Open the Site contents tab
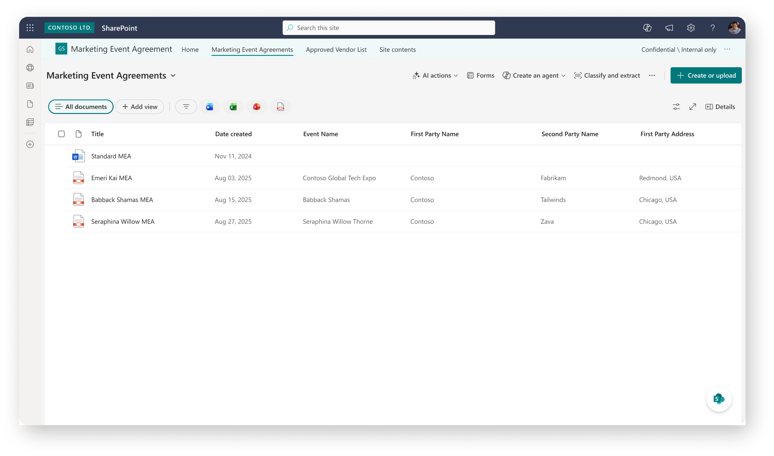Image resolution: width=774 pixels, height=456 pixels. (x=398, y=49)
